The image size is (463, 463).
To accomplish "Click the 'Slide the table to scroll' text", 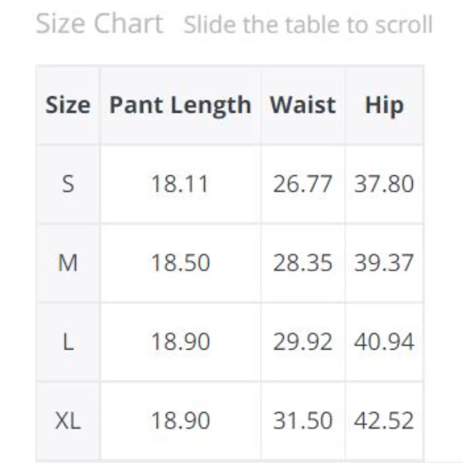I will (308, 25).
